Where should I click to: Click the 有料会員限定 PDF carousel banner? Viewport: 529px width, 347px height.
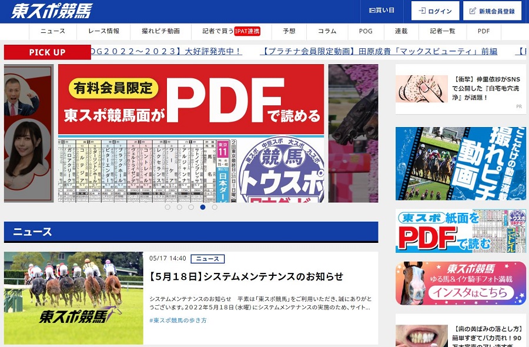point(191,134)
